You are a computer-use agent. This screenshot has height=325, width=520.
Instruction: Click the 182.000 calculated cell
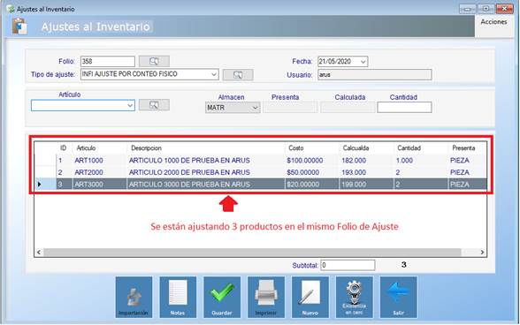(x=366, y=161)
